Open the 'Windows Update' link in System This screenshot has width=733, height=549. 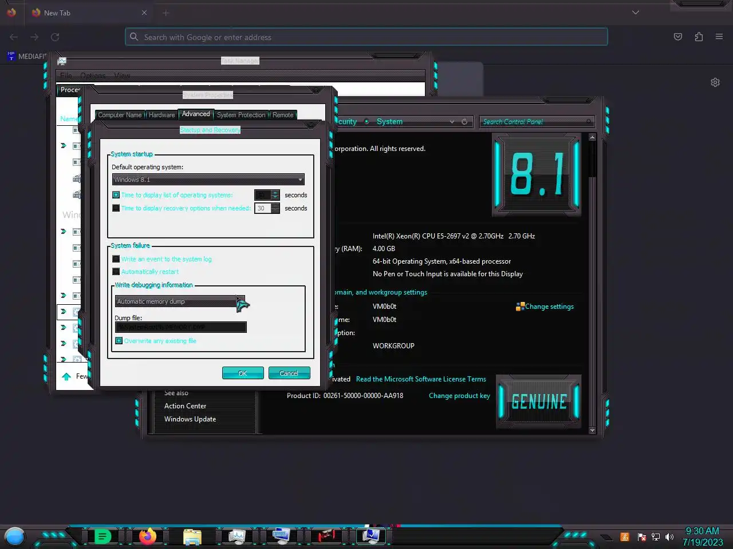190,419
